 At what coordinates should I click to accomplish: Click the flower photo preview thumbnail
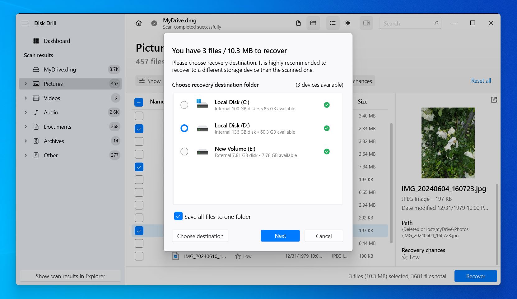(x=448, y=143)
